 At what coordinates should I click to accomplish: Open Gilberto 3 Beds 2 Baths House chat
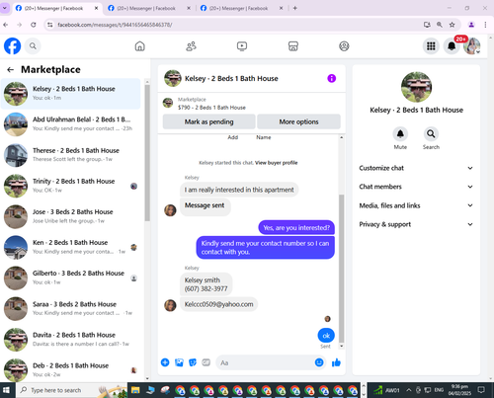tap(70, 278)
